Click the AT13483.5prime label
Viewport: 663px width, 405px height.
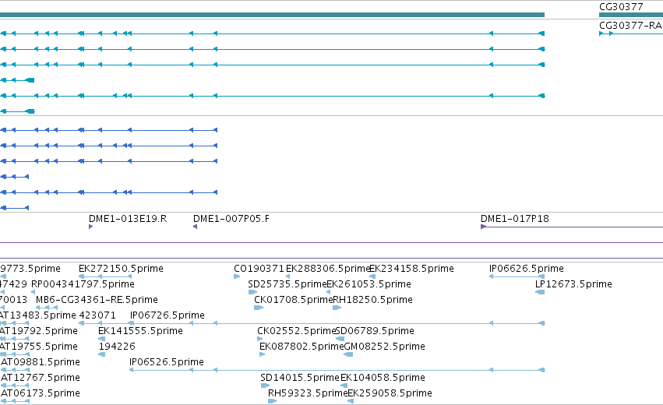coord(38,315)
